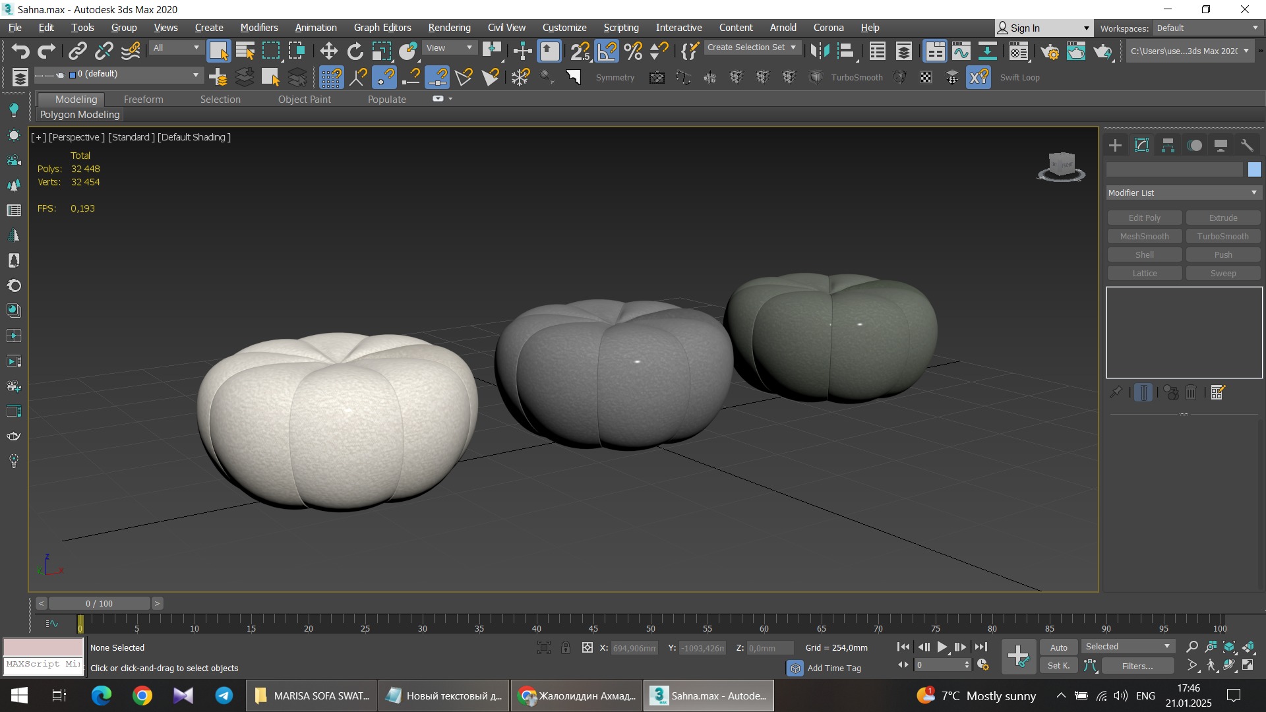Open the Corona menu

point(828,28)
